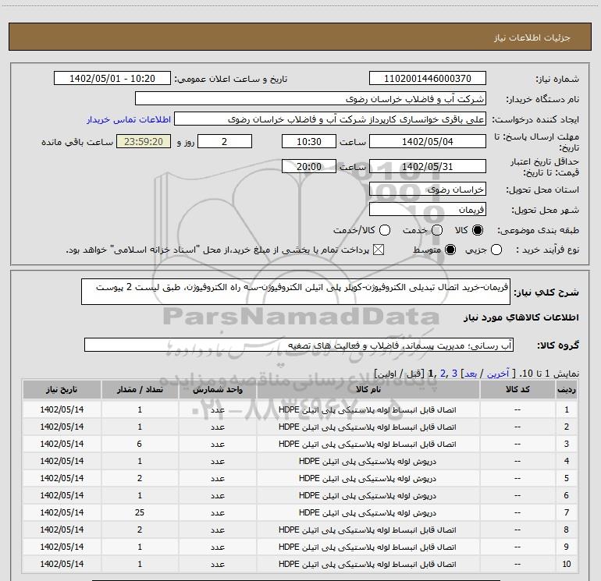Click the ردیف column header

[x=567, y=389]
